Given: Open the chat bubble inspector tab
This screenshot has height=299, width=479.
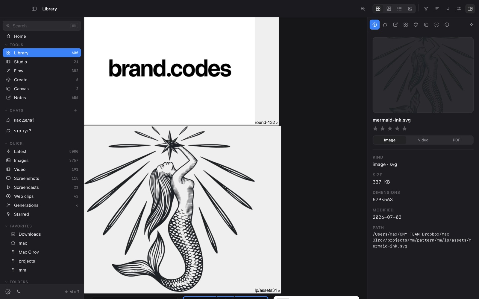Looking at the screenshot, I should coord(385,25).
